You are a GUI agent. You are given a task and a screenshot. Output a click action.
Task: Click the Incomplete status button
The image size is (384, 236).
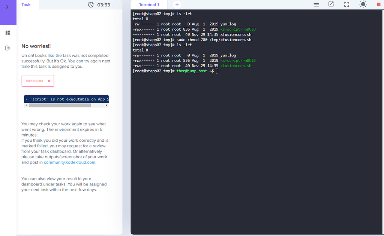click(x=37, y=81)
